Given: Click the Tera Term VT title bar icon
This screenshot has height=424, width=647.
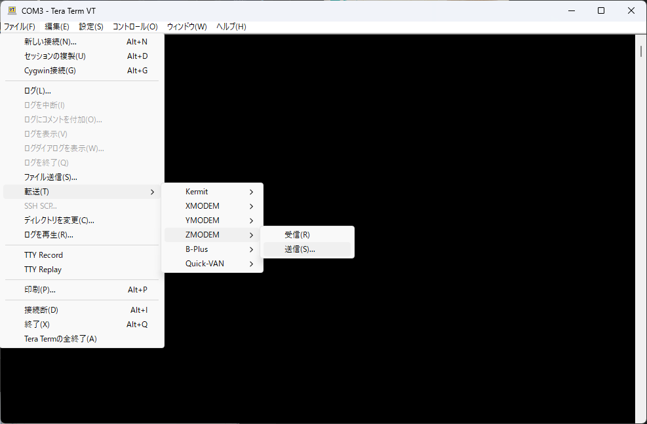Looking at the screenshot, I should click(12, 10).
